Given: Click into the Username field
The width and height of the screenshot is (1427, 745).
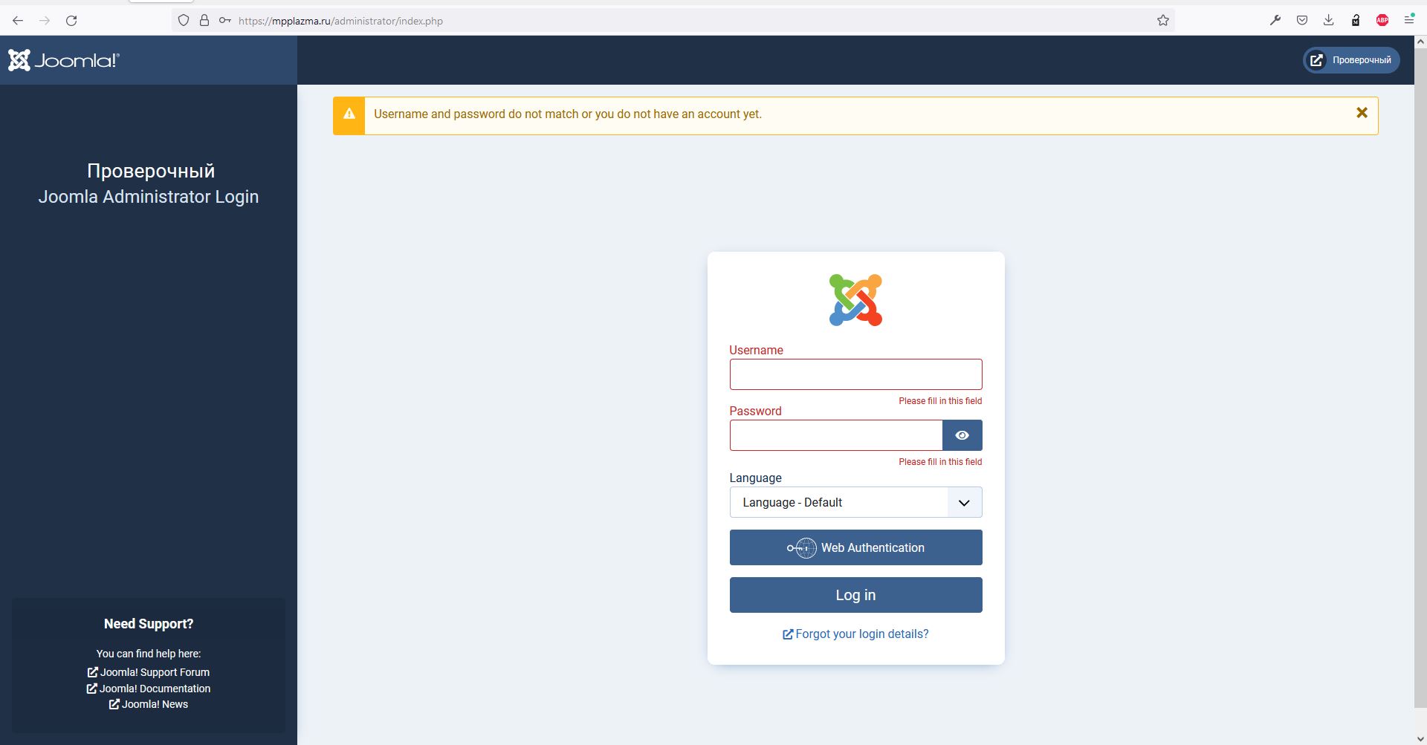Looking at the screenshot, I should tap(855, 374).
